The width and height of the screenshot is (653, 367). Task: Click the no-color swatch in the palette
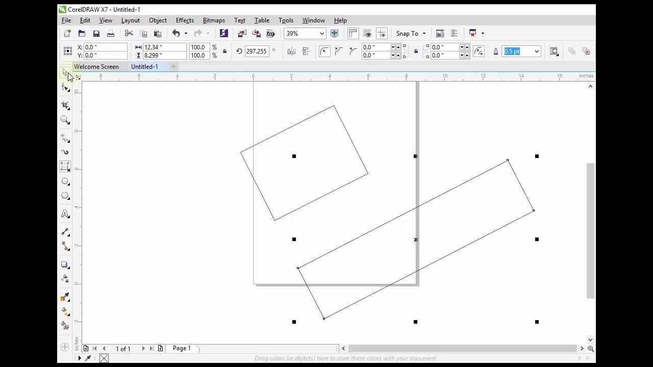tap(104, 358)
